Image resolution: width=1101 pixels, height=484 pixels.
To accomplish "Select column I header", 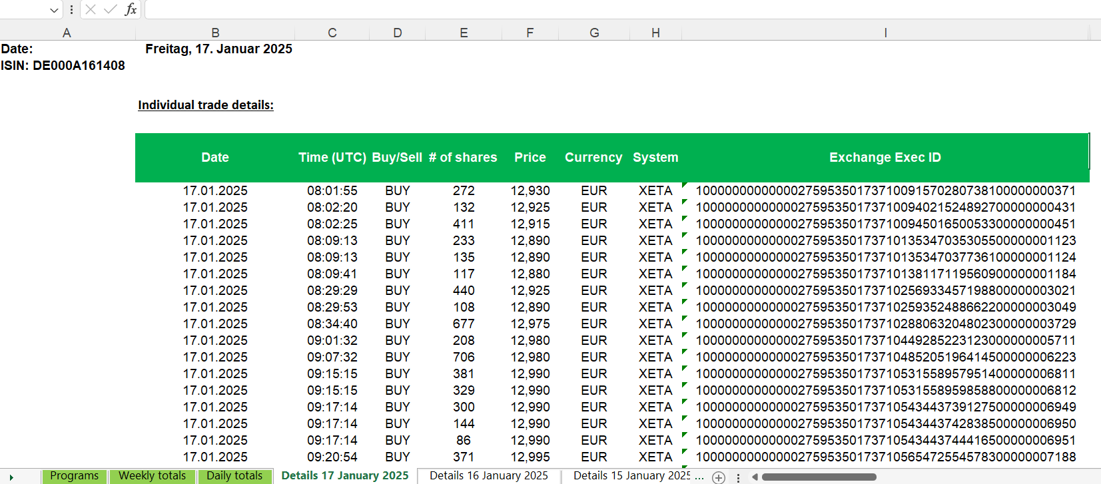I will click(885, 33).
